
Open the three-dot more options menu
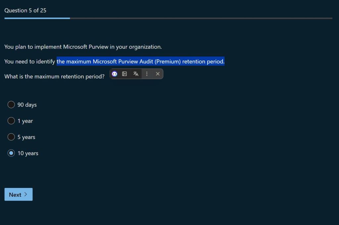147,74
